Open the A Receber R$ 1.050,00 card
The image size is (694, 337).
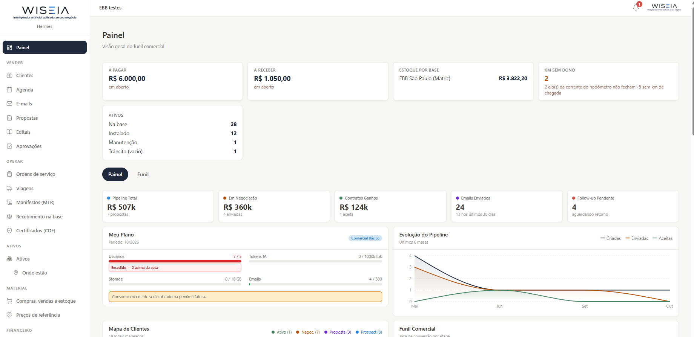318,81
